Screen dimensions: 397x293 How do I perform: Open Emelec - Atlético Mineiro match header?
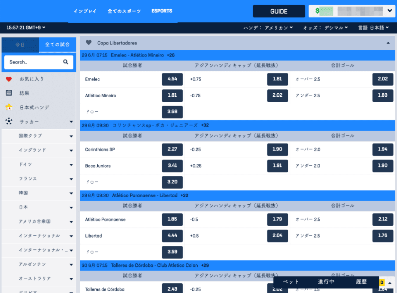click(237, 55)
